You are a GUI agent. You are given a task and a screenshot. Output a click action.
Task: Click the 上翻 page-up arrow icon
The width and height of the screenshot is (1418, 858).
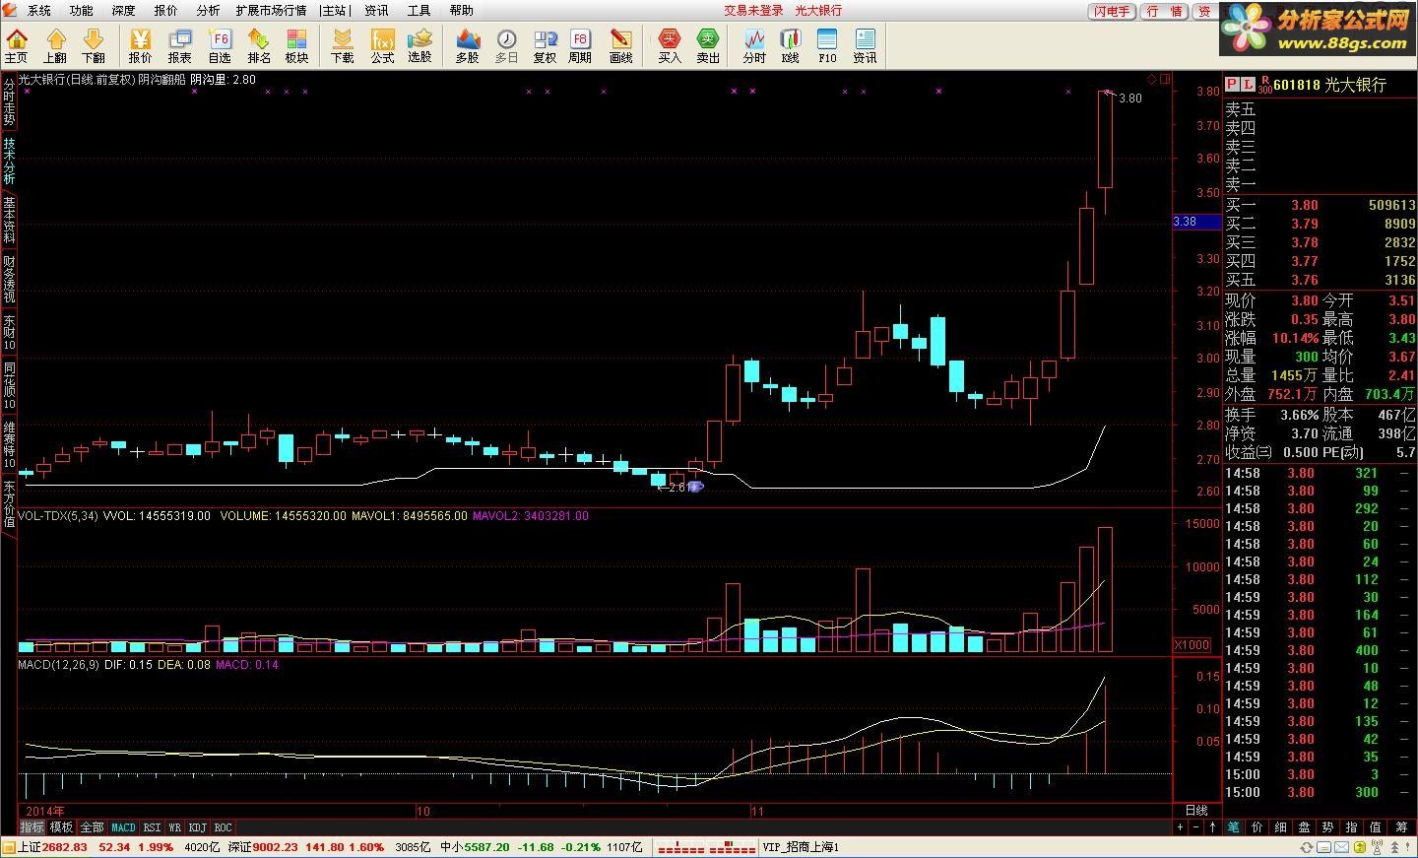tap(55, 45)
